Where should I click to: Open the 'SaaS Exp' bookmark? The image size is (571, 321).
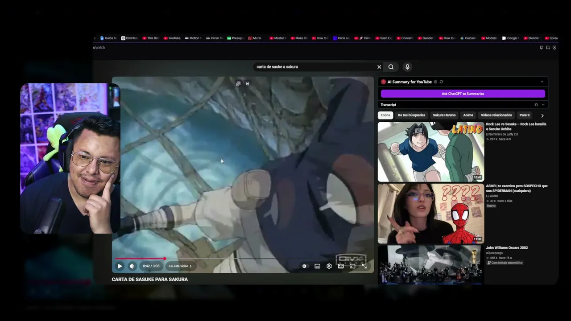384,38
